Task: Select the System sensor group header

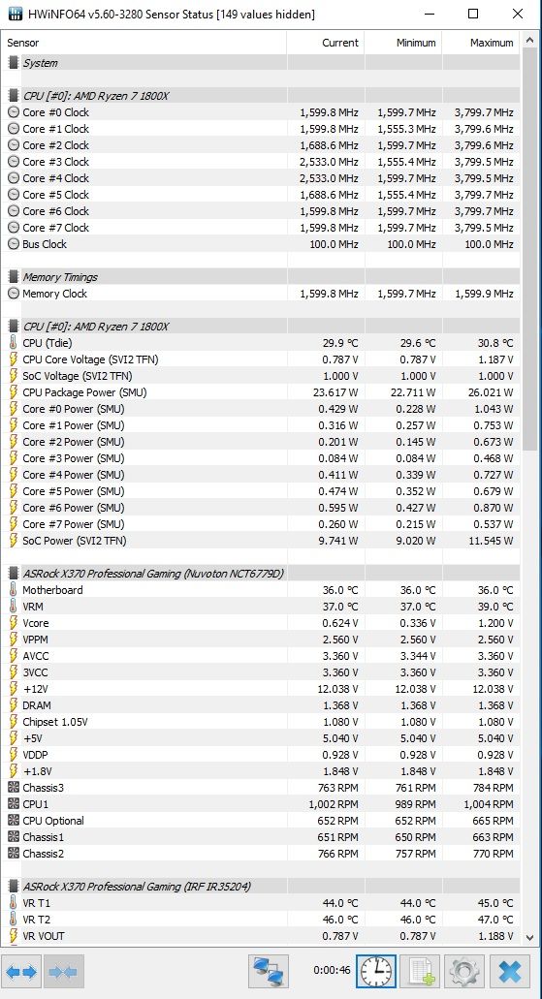Action: point(260,62)
